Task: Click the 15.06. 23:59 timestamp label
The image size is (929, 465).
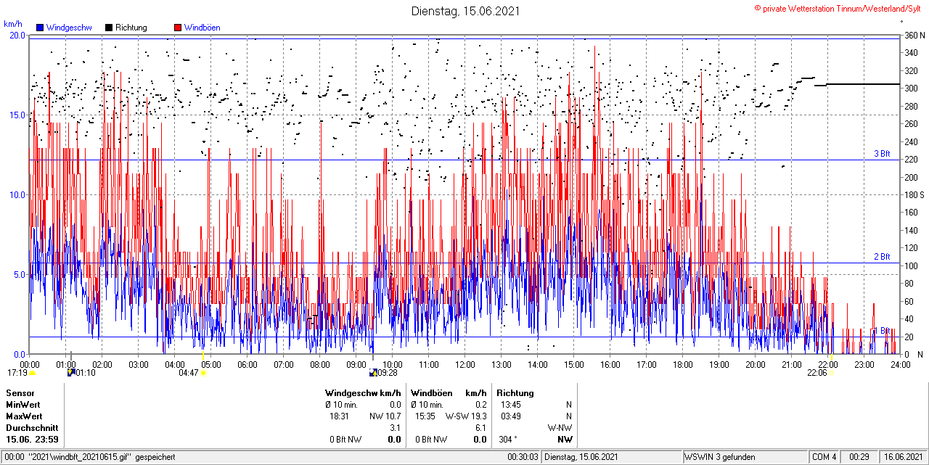Action: 33,440
